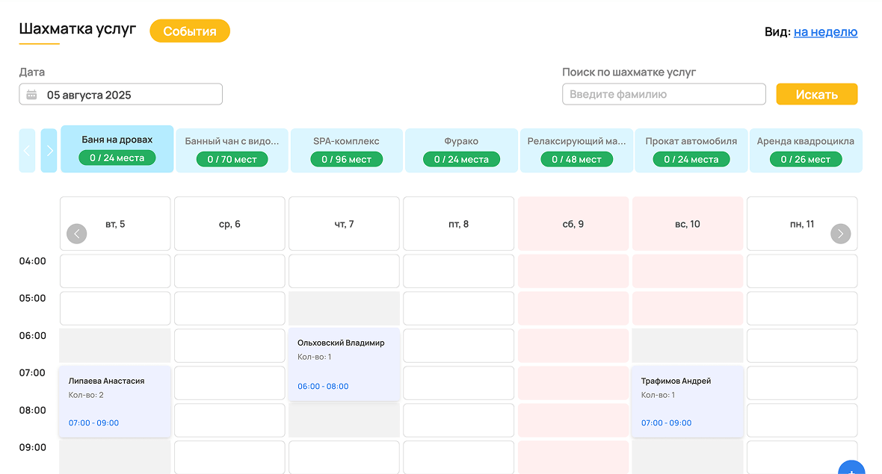
Task: Open the date picker 05 августа 2025
Action: [121, 95]
